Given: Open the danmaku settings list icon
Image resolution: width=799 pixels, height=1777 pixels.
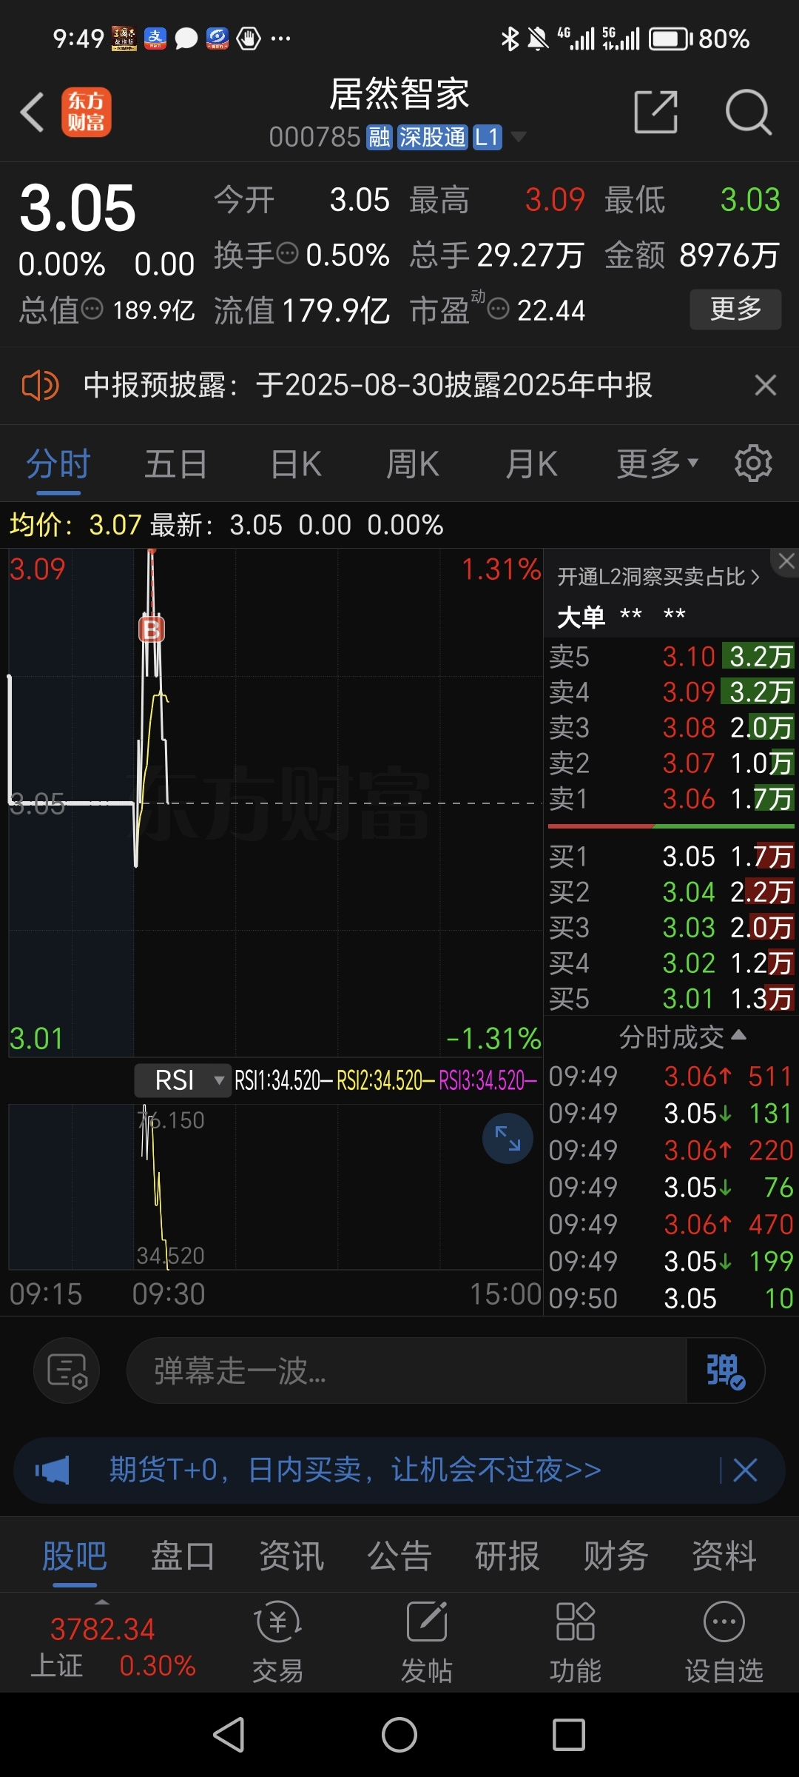Looking at the screenshot, I should tap(67, 1371).
